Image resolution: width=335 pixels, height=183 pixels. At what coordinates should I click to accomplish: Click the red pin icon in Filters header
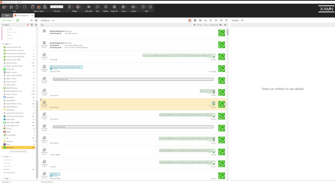27,25
